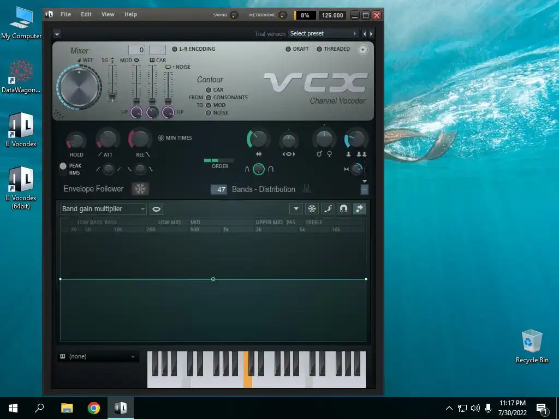The image size is (559, 419).
Task: Open the plugin options arrow at top-left
Action: click(57, 34)
